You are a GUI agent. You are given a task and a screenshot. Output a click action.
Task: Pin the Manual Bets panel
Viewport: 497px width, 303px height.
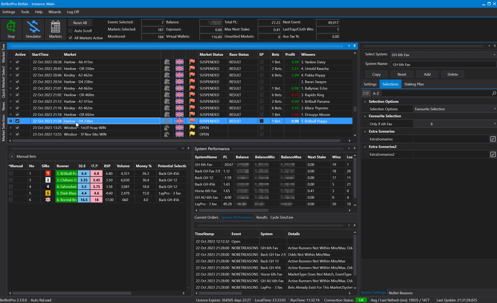point(188,148)
